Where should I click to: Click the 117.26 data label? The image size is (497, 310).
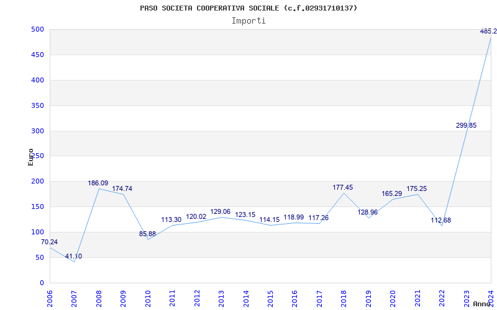[319, 218]
